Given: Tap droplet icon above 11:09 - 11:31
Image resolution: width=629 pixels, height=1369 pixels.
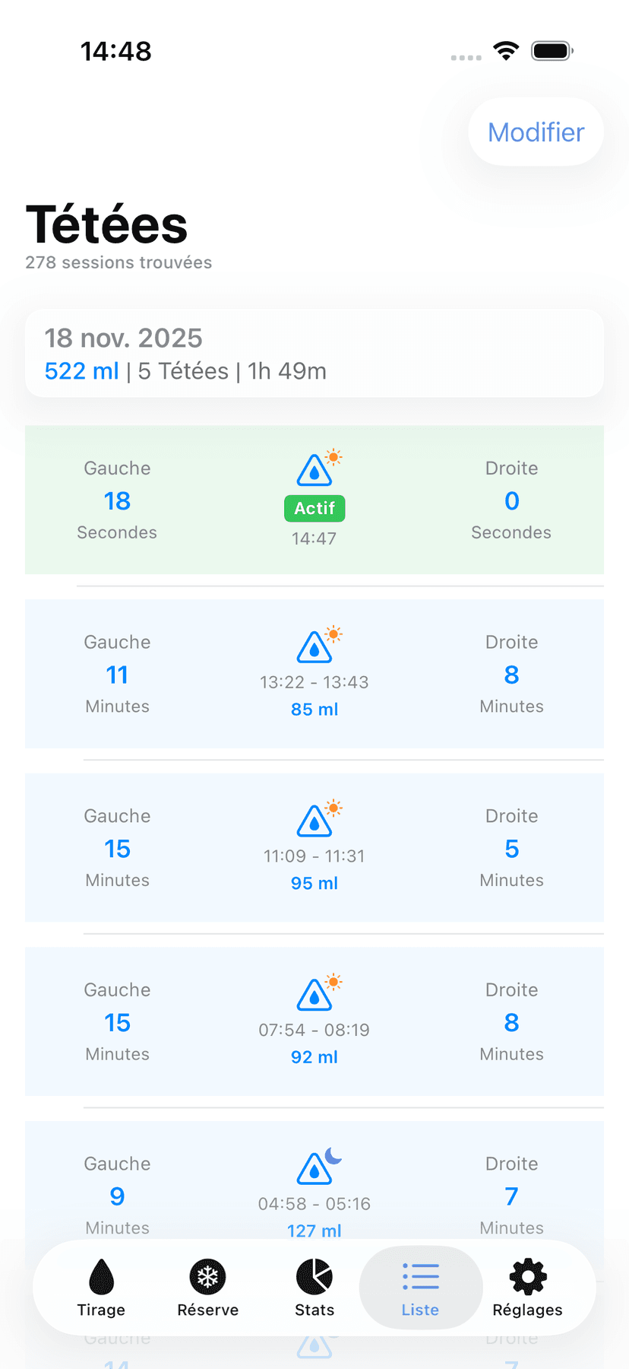Looking at the screenshot, I should (314, 821).
